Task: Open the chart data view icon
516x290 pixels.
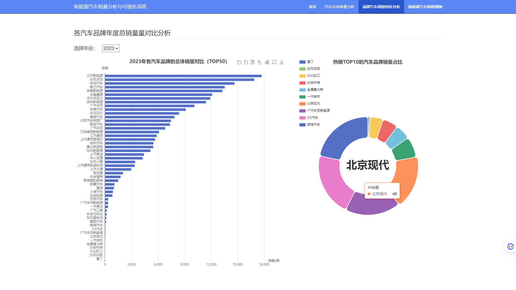Action: 253,62
